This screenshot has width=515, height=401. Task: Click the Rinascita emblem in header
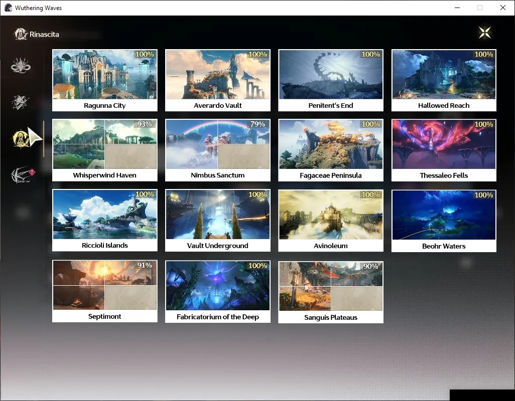(21, 34)
